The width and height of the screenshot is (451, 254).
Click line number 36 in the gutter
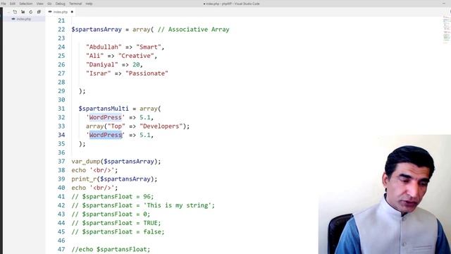pyautogui.click(x=61, y=152)
